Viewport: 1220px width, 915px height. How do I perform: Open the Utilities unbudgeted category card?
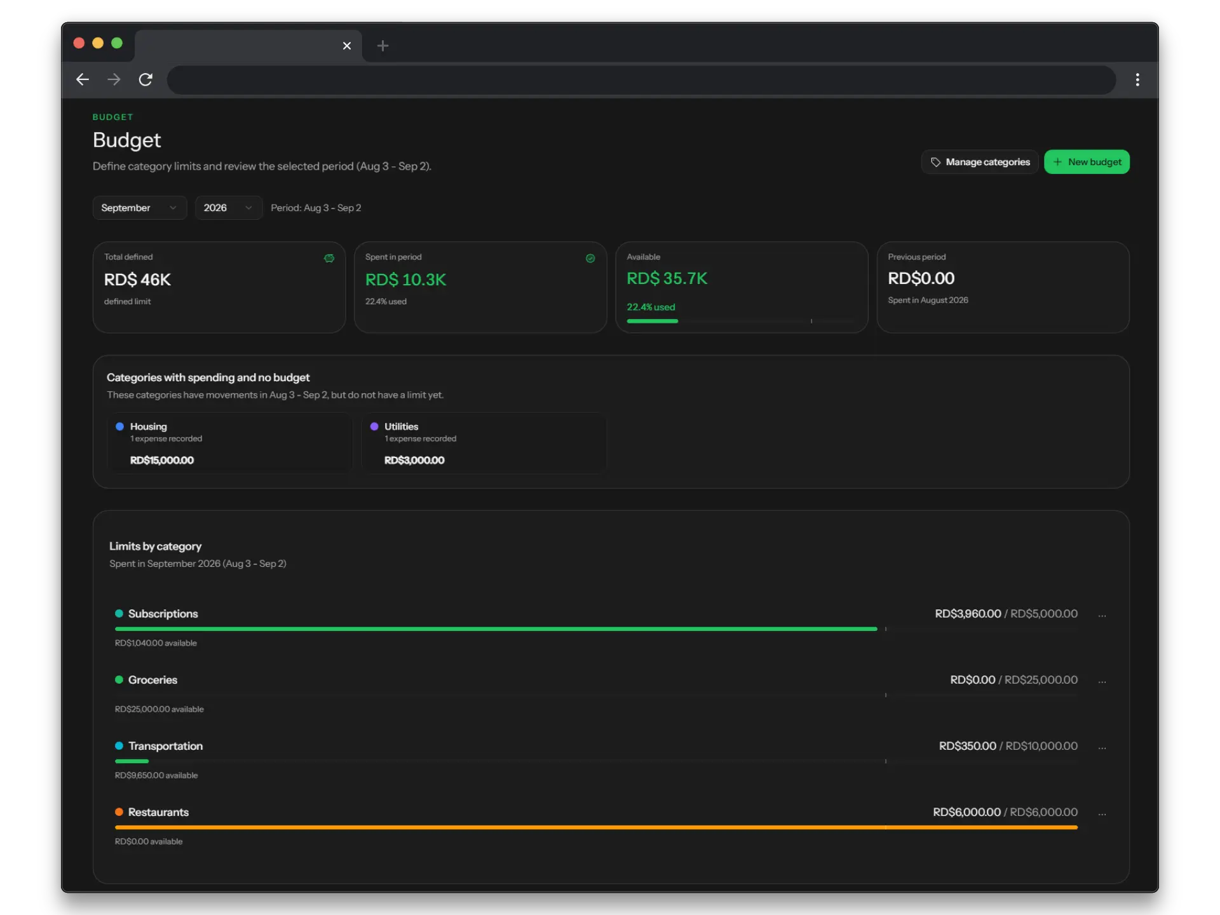coord(484,443)
